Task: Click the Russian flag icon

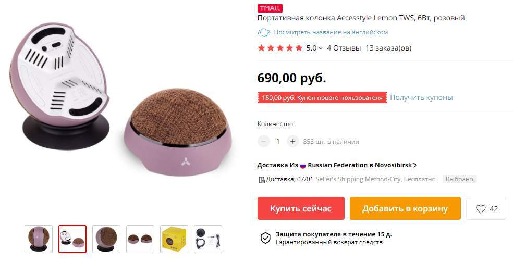Action: pyautogui.click(x=303, y=165)
